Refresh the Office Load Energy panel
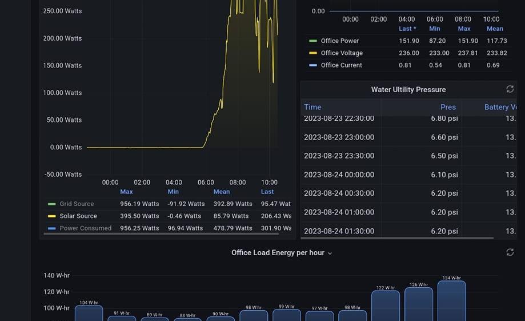Image resolution: width=525 pixels, height=321 pixels. coord(510,252)
